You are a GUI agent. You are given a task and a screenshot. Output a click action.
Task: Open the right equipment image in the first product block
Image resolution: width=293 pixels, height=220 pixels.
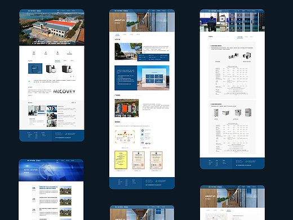(247, 56)
